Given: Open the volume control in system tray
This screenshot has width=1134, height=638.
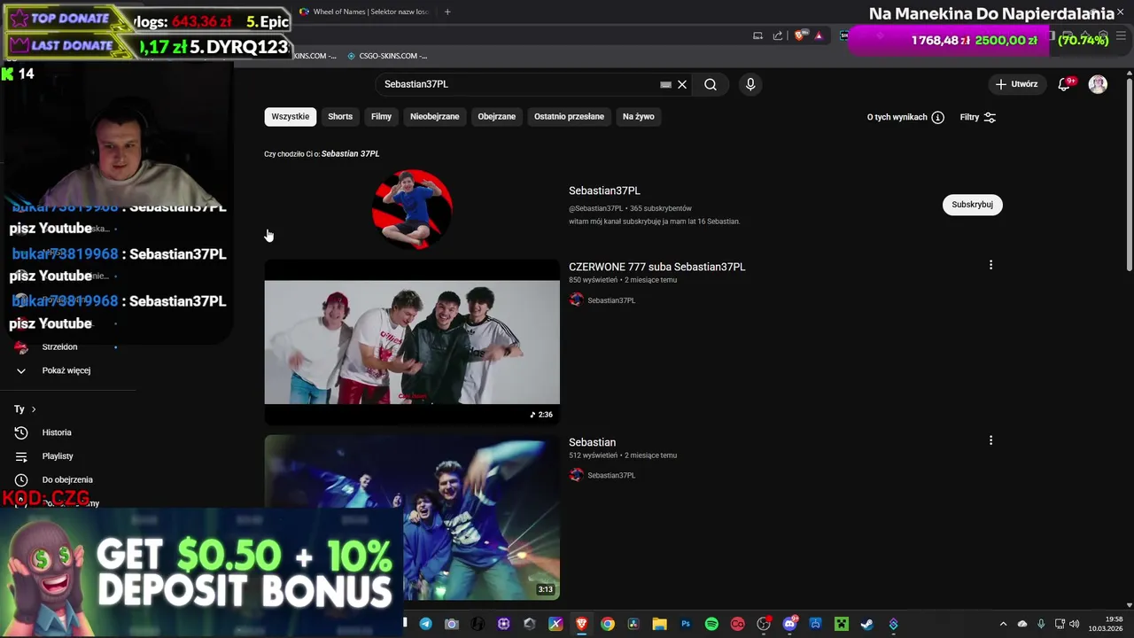Looking at the screenshot, I should point(1075,624).
